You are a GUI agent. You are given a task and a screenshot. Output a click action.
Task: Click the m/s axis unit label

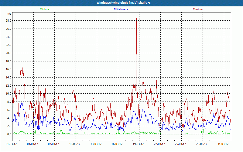(x=9, y=14)
